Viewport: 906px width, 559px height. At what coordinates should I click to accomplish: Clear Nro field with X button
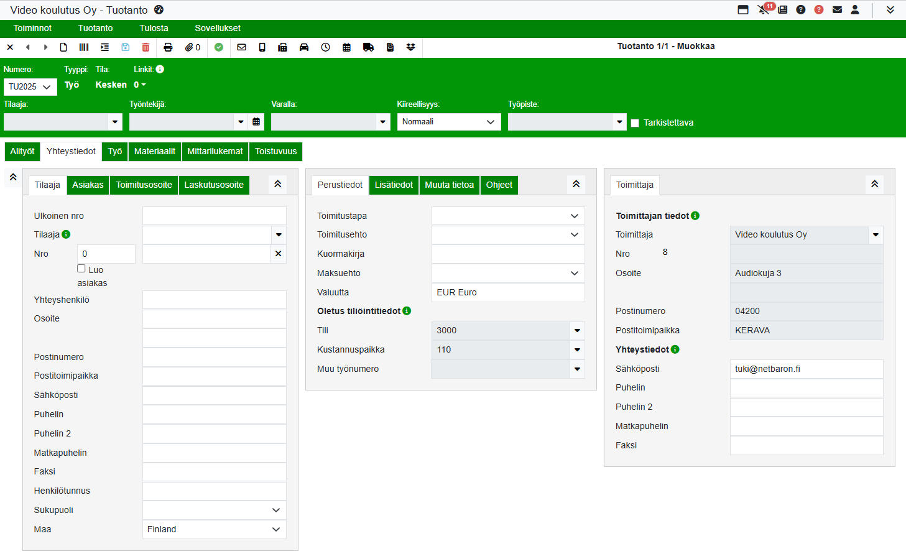click(x=278, y=254)
